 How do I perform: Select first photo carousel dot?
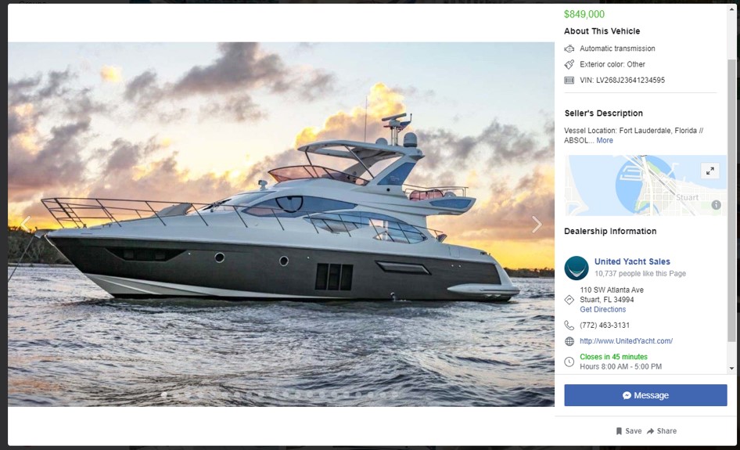(x=163, y=394)
